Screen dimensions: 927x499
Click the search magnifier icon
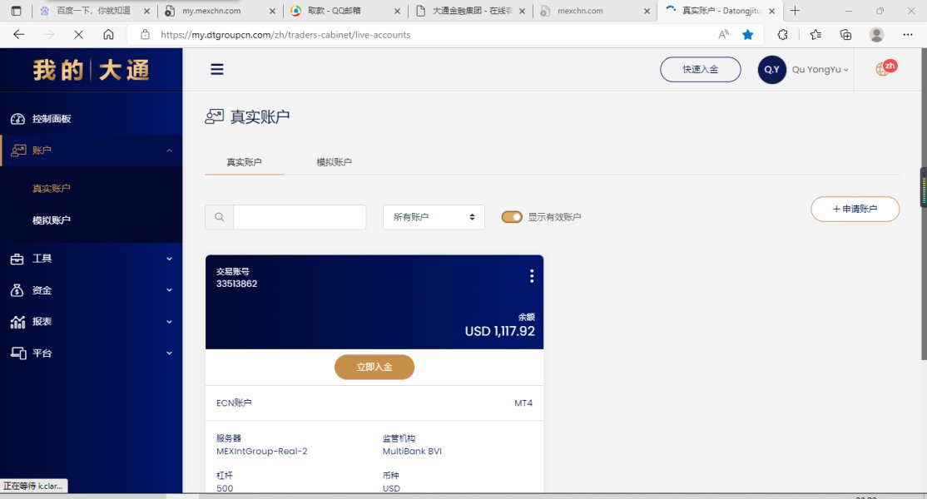tap(220, 217)
